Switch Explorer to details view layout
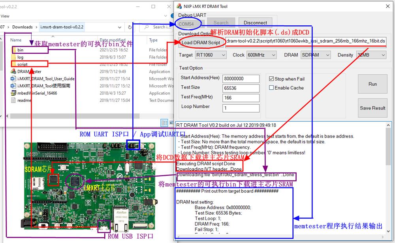The image size is (395, 243). click(164, 123)
